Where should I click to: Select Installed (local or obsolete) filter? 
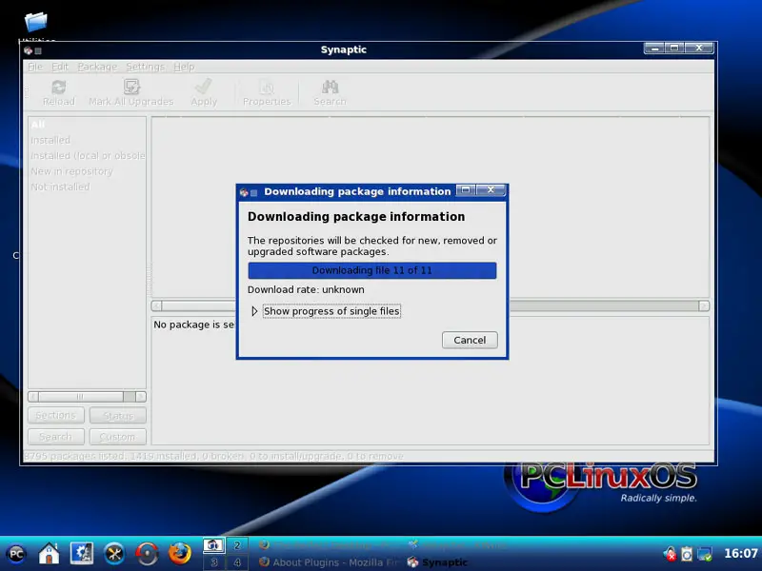pyautogui.click(x=87, y=156)
